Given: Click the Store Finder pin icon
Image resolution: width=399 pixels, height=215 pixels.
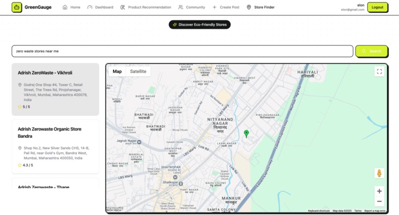Looking at the screenshot, I should coord(249,7).
